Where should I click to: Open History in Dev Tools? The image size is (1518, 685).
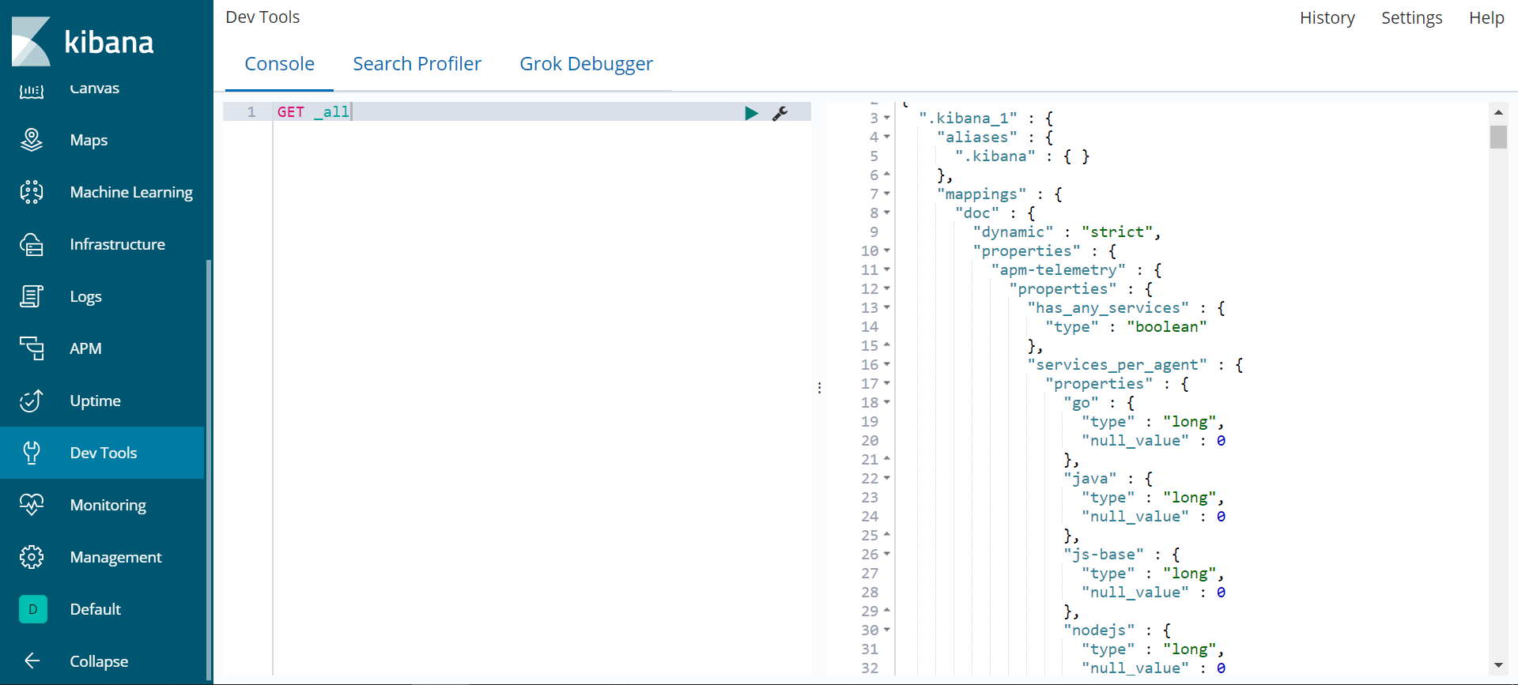[x=1327, y=17]
